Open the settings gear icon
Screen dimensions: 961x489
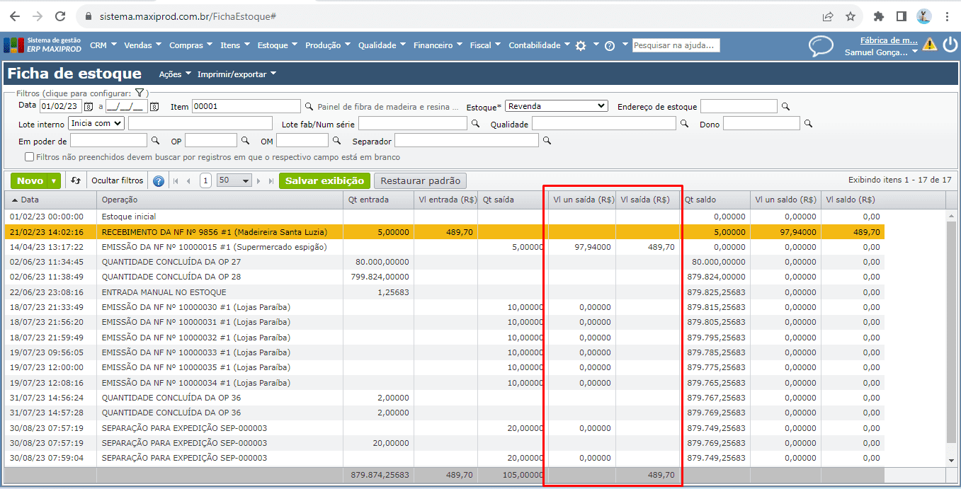point(581,45)
